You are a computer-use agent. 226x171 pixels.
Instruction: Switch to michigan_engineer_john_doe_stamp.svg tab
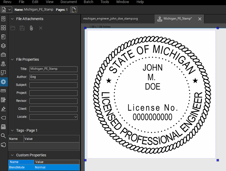(110, 19)
